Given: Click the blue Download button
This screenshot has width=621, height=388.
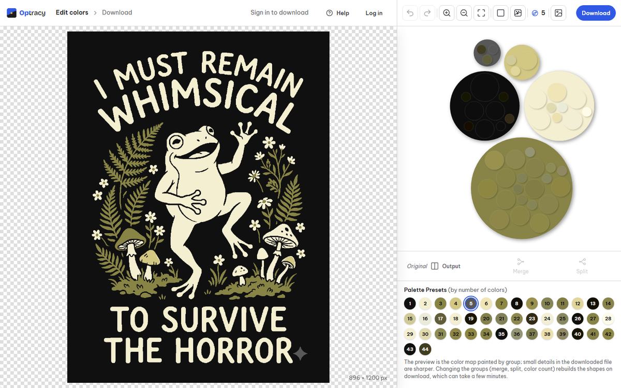Looking at the screenshot, I should 596,13.
